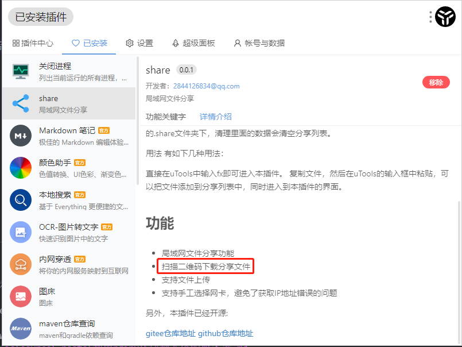Screen dimensions: 462x347
Task: Click the detail pane scrollbar thumb
Action: 459,273
